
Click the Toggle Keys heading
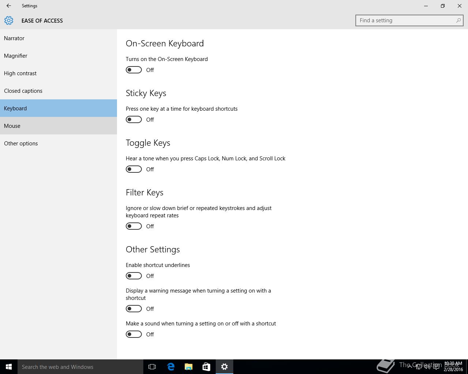148,143
